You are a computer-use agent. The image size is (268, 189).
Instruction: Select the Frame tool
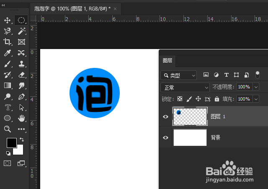(x=21, y=42)
